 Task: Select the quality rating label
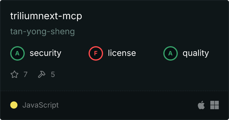coord(196,53)
